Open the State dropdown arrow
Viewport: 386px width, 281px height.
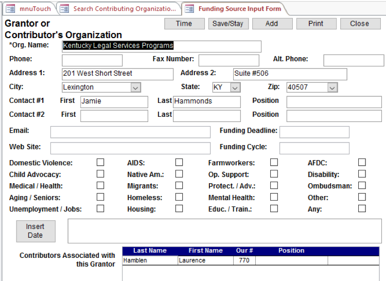pyautogui.click(x=235, y=87)
